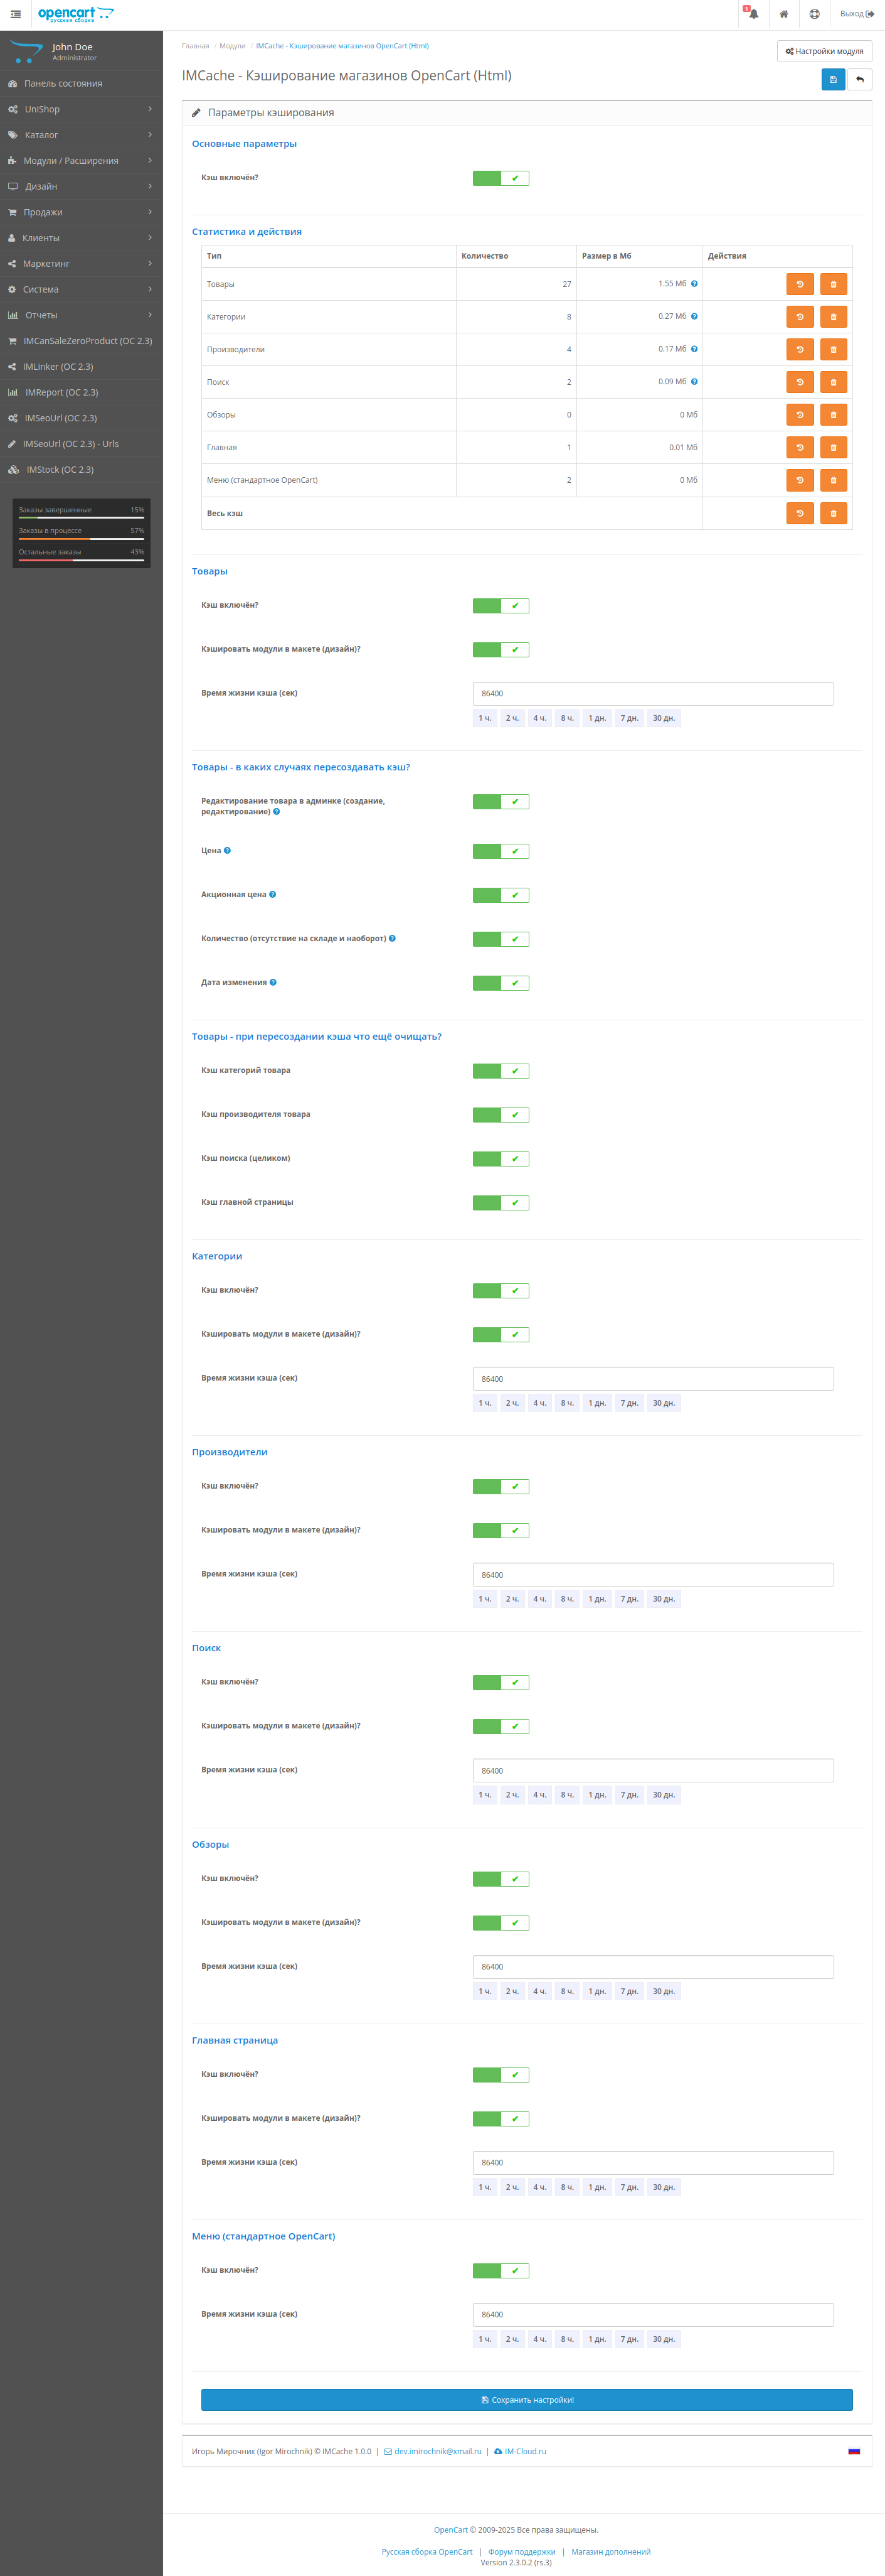Open IMCanSaleZeroProduct (OC 2.3) sidebar item
This screenshot has width=885, height=2576.
pyautogui.click(x=81, y=341)
